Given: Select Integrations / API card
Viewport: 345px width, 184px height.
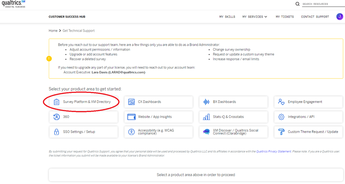Looking at the screenshot, I should (x=308, y=117).
